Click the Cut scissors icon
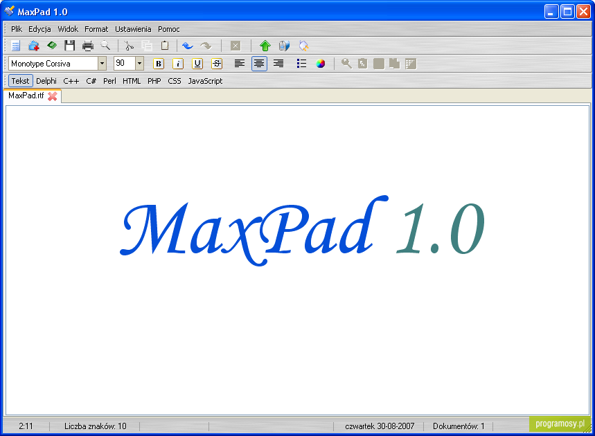Screen dimensions: 595x436 (129, 46)
